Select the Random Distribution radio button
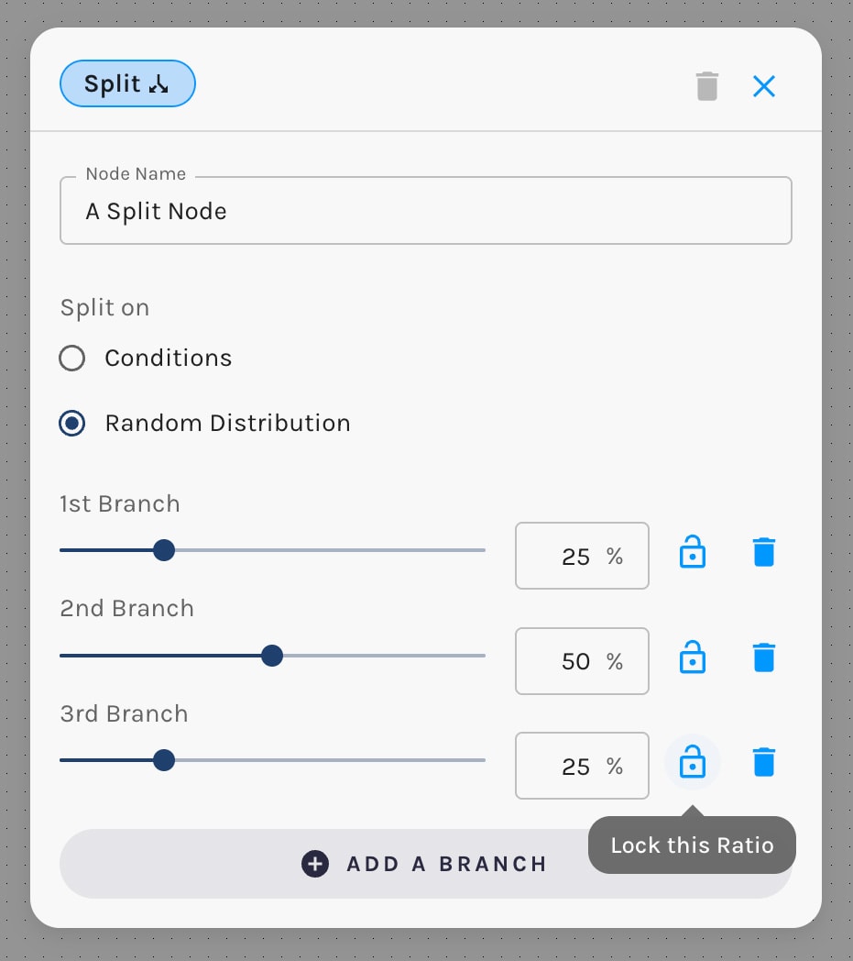This screenshot has width=853, height=961. point(71,423)
